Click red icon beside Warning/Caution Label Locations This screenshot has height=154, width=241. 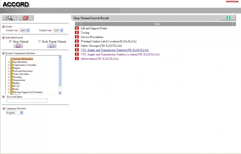click(77, 41)
